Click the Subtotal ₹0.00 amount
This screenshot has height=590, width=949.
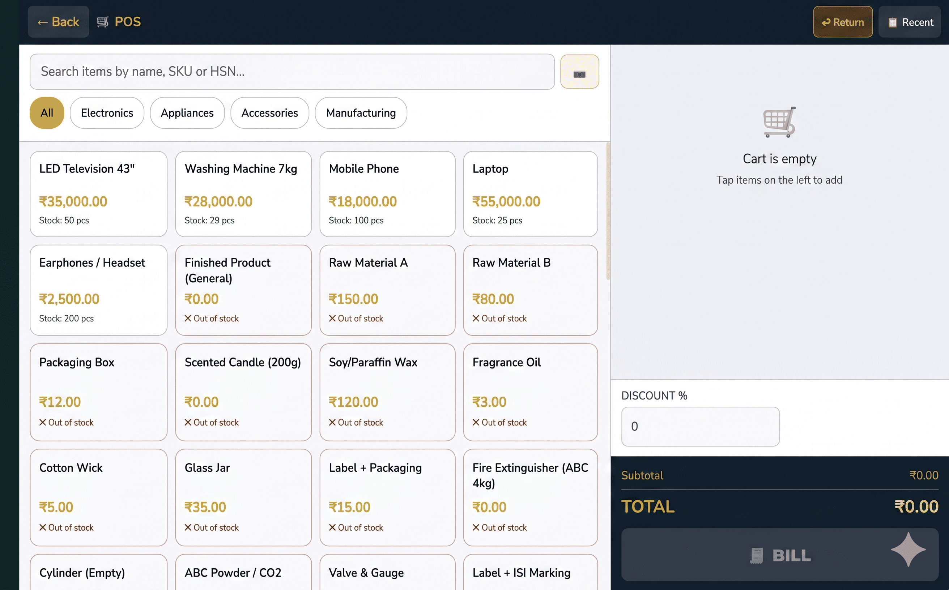[x=924, y=475]
